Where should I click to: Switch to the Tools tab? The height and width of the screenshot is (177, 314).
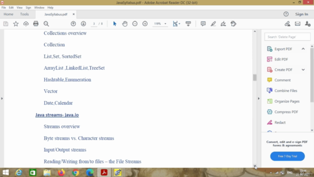24,14
